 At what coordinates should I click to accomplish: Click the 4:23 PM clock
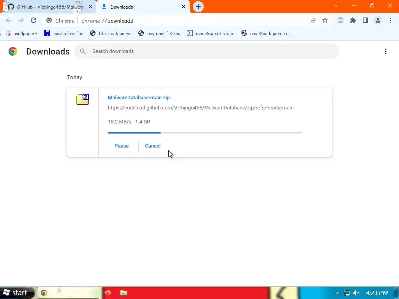(377, 293)
